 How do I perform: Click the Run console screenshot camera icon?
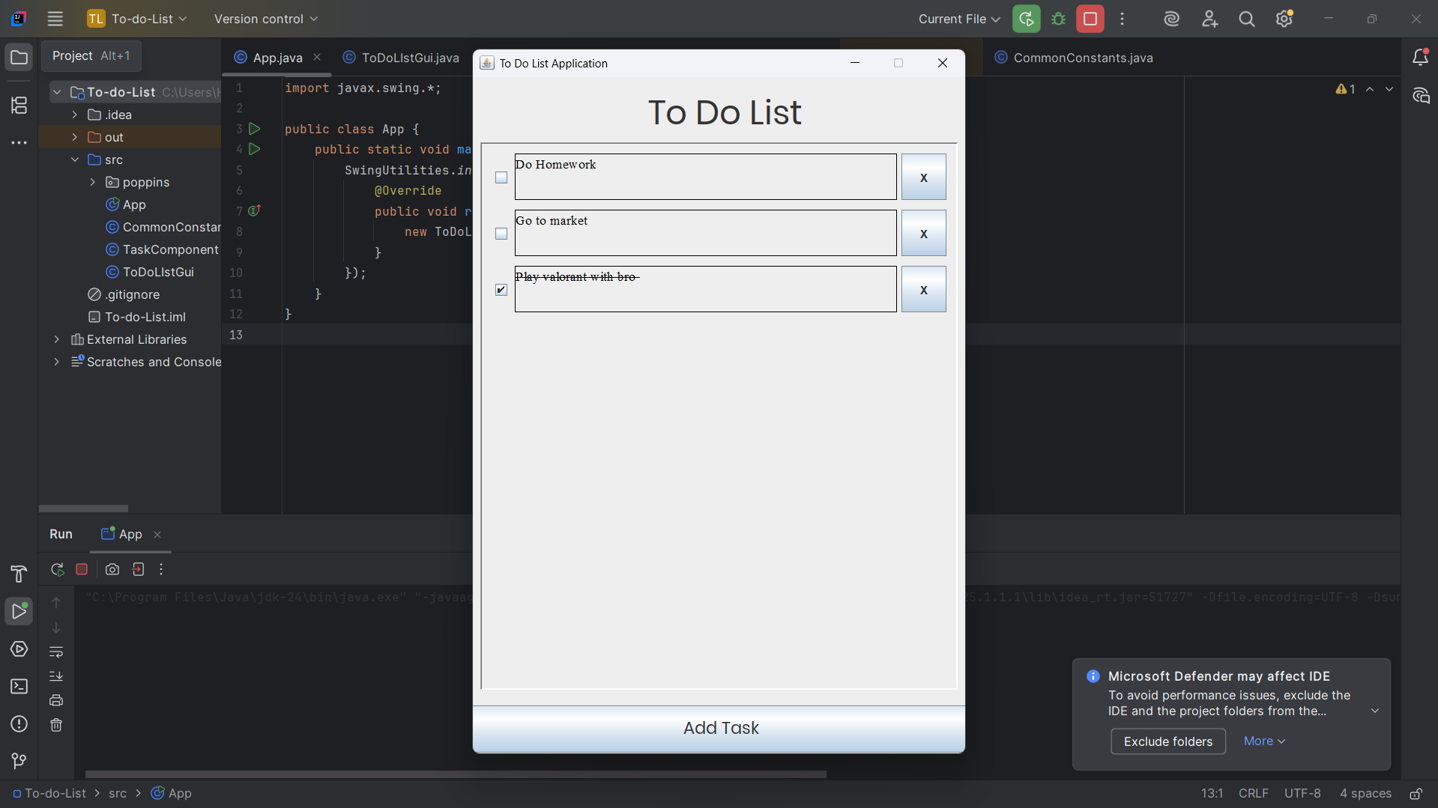click(x=112, y=570)
